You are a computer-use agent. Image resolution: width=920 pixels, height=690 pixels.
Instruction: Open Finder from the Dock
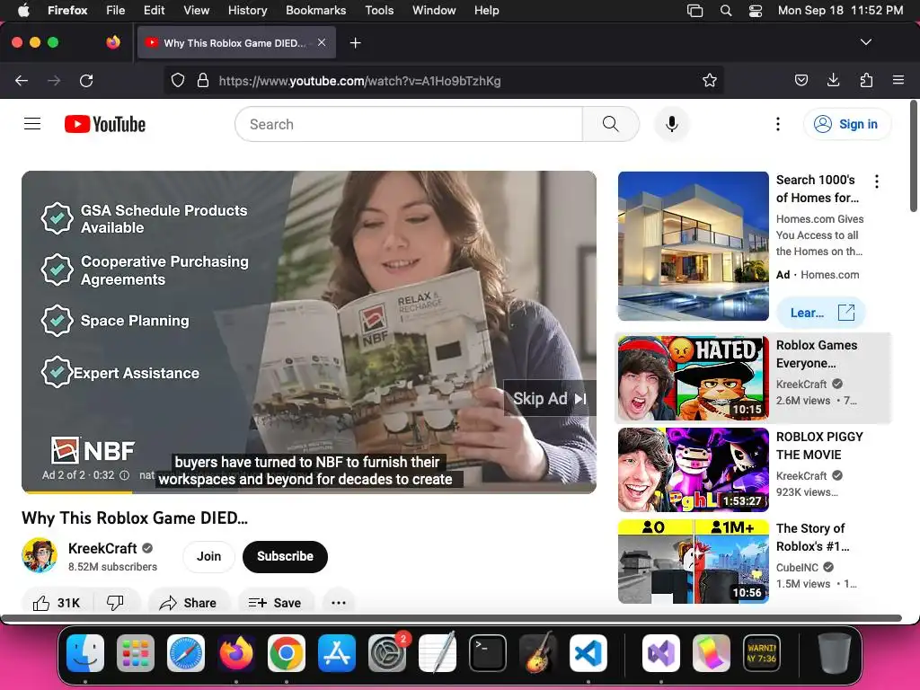(85, 653)
